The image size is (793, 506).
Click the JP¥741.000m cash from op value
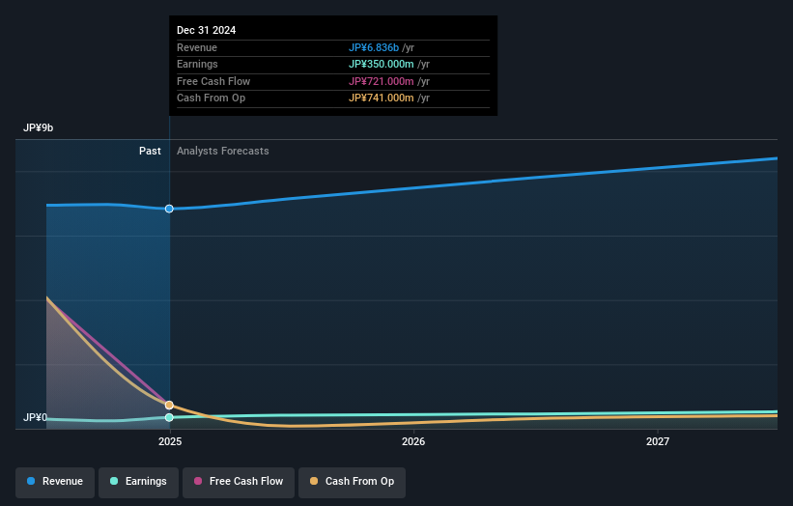pos(382,98)
